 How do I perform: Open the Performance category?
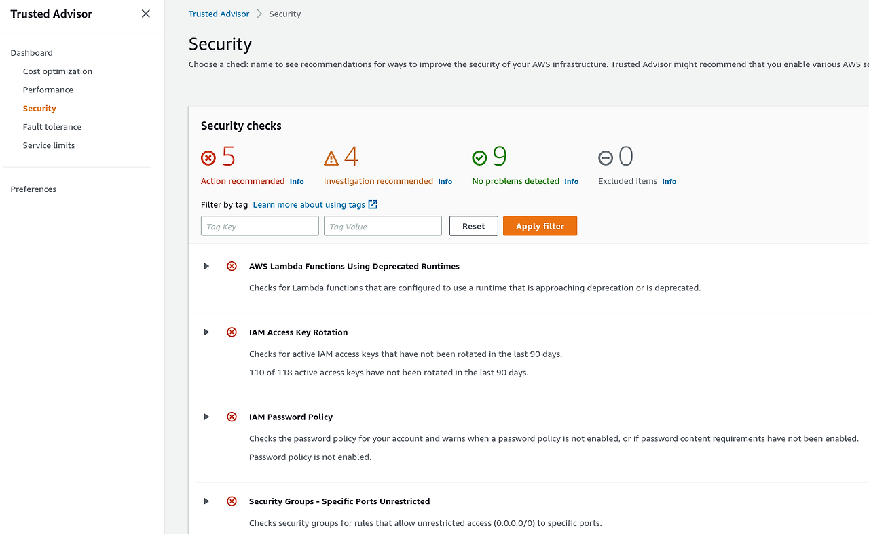coord(48,90)
